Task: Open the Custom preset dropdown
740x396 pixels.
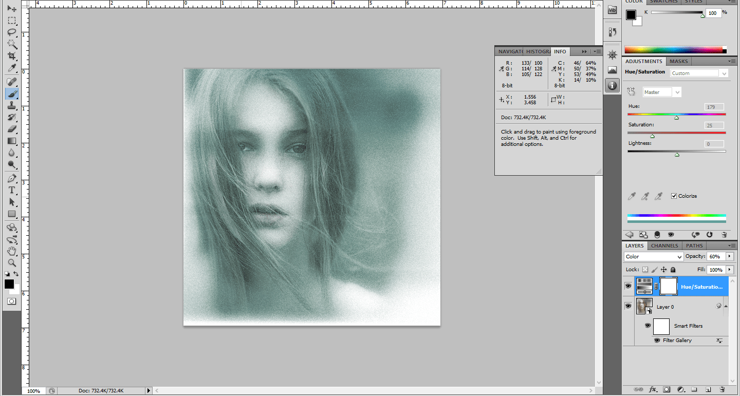Action: [699, 73]
